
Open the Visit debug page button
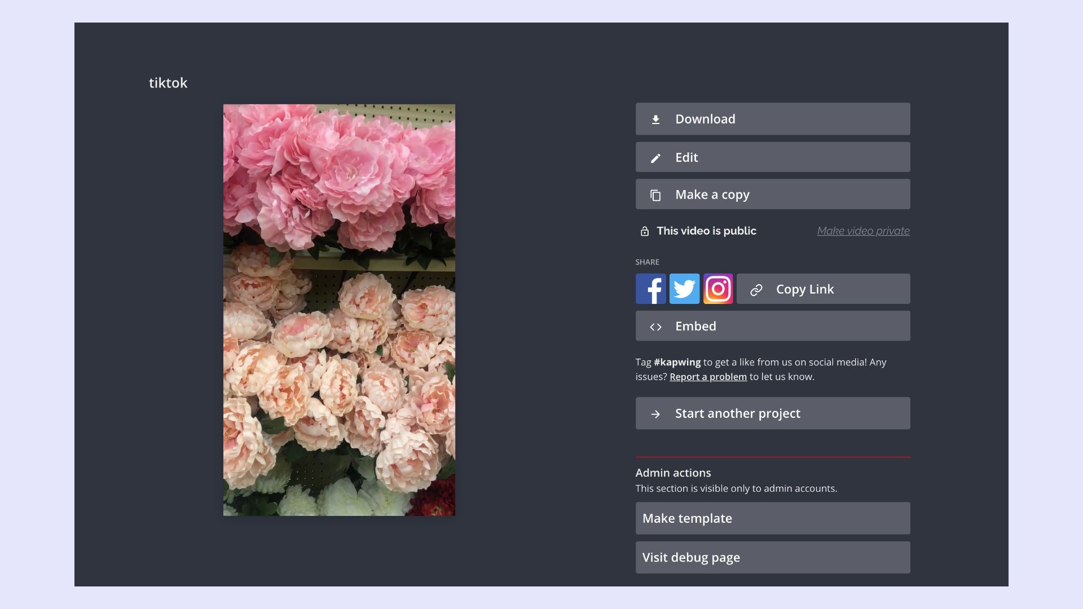pos(772,557)
